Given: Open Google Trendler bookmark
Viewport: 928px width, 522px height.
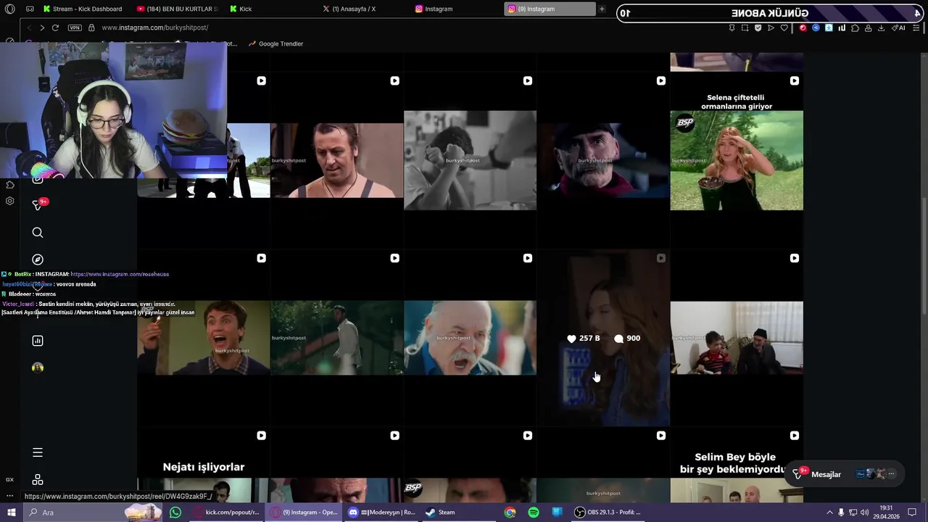Looking at the screenshot, I should point(275,43).
